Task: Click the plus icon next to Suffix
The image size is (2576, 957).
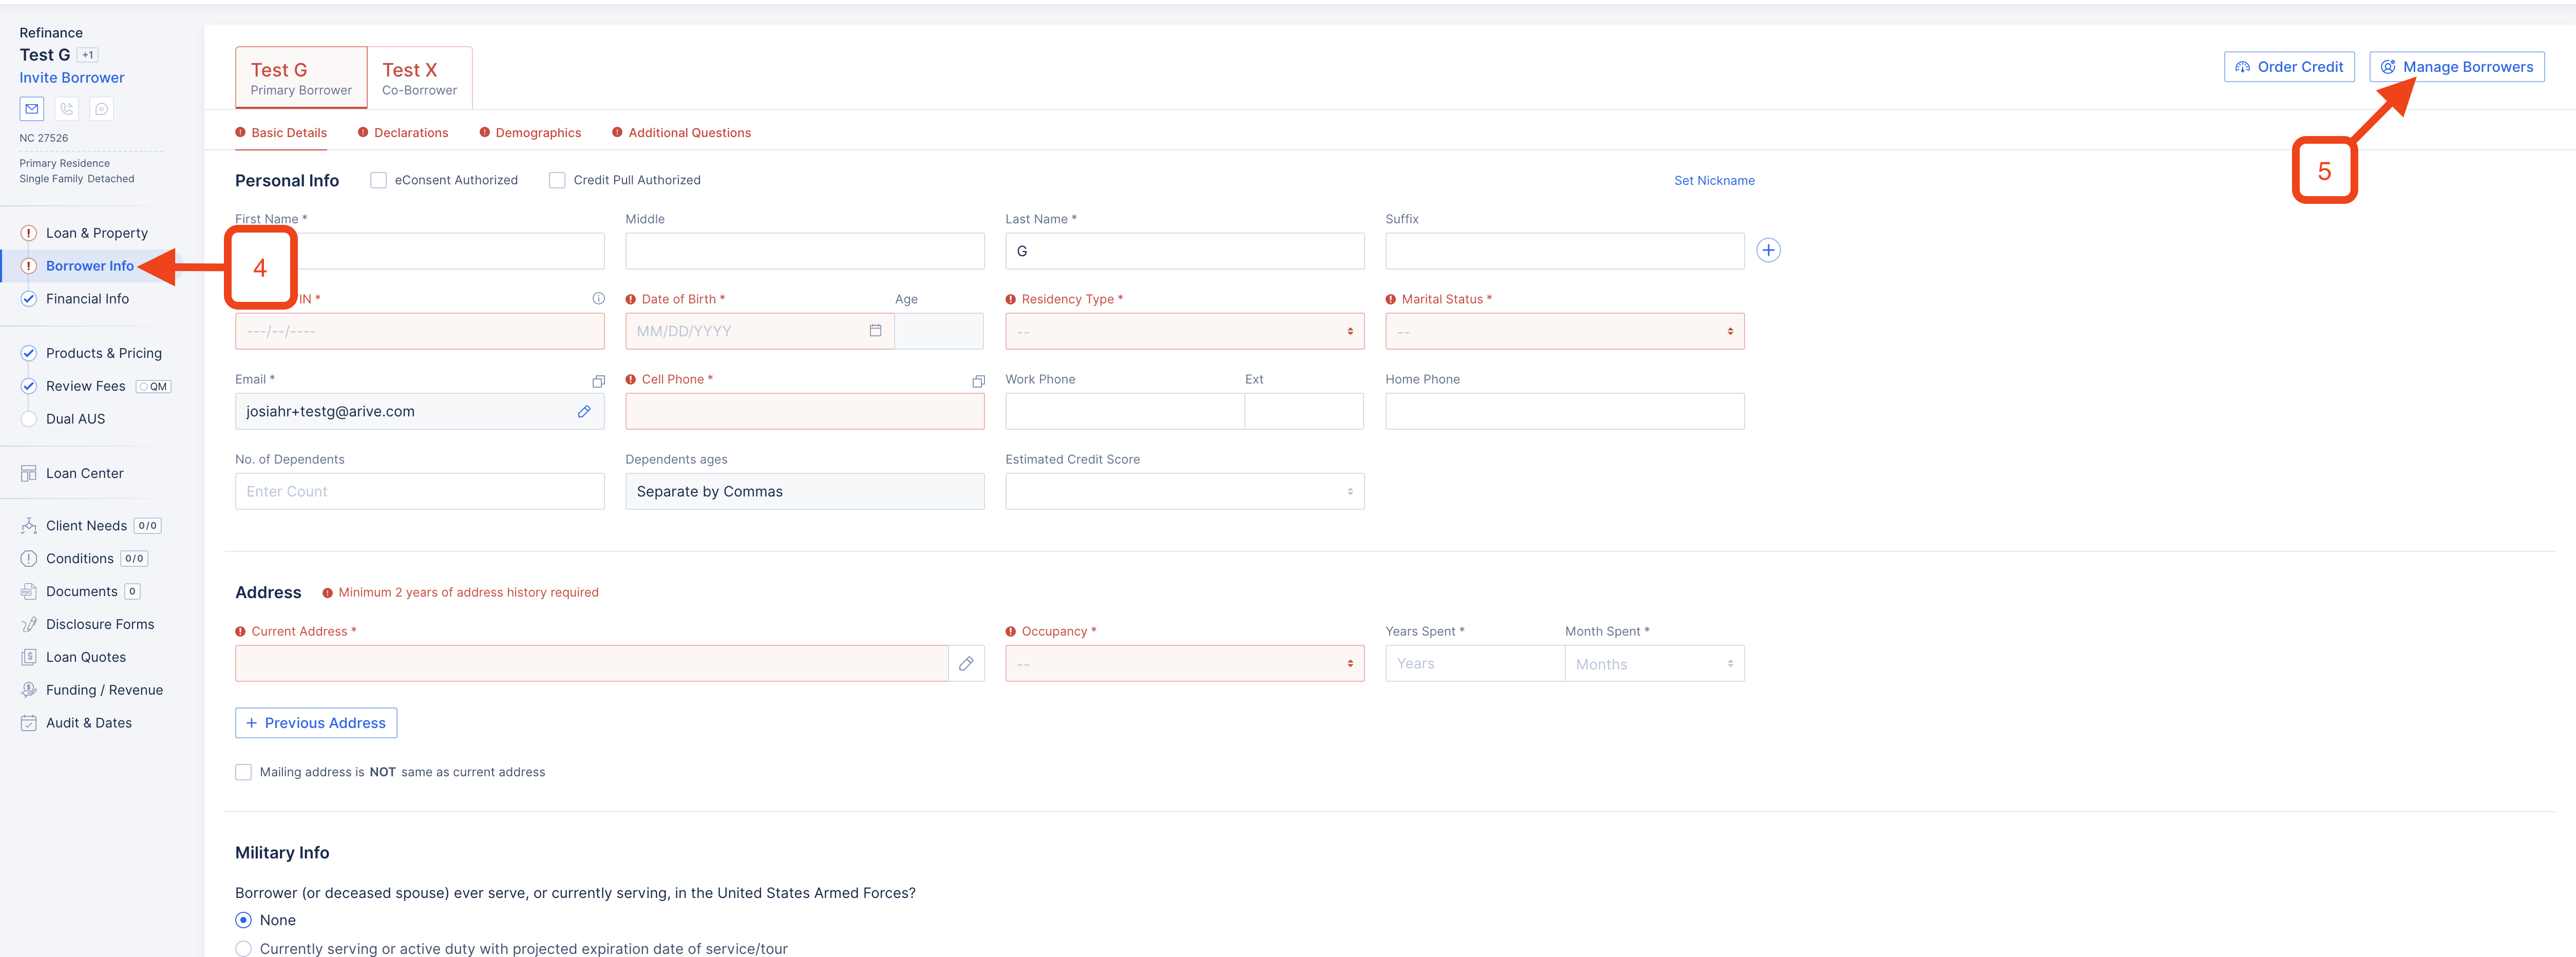Action: [x=1769, y=250]
